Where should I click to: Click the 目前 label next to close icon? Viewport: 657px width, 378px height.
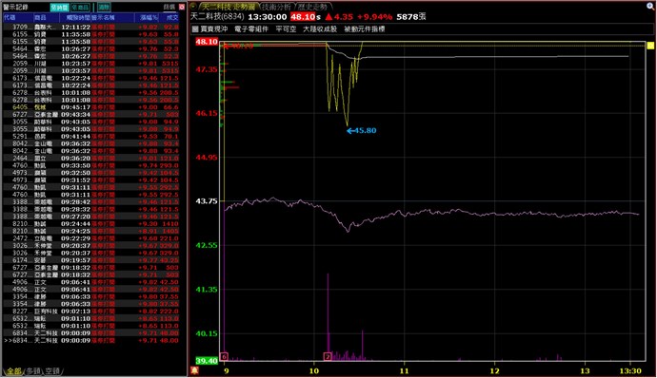169,7
